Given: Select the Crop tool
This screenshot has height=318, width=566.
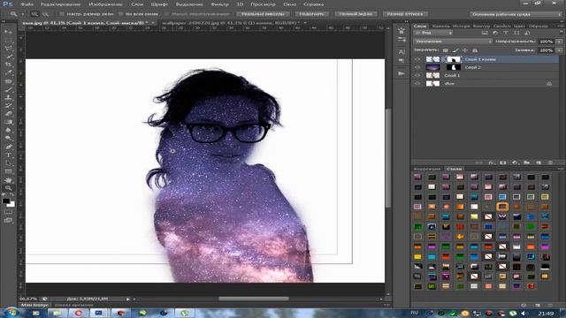Looking at the screenshot, I should tap(8, 64).
